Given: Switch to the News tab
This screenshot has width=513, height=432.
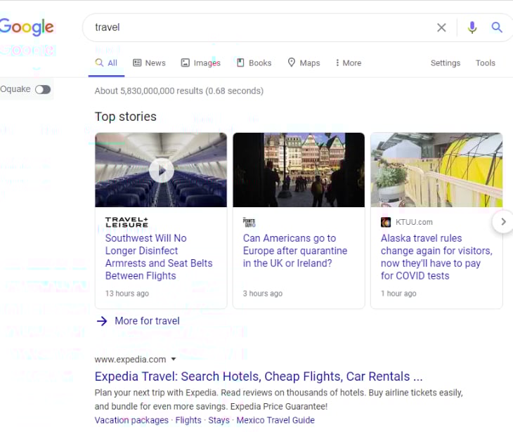Looking at the screenshot, I should [149, 63].
